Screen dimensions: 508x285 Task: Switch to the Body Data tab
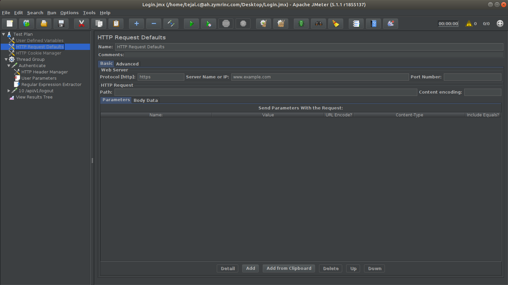[x=146, y=100]
